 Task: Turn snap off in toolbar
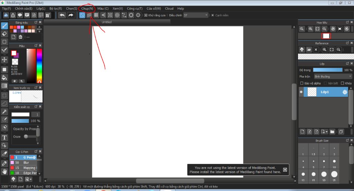(82, 15)
